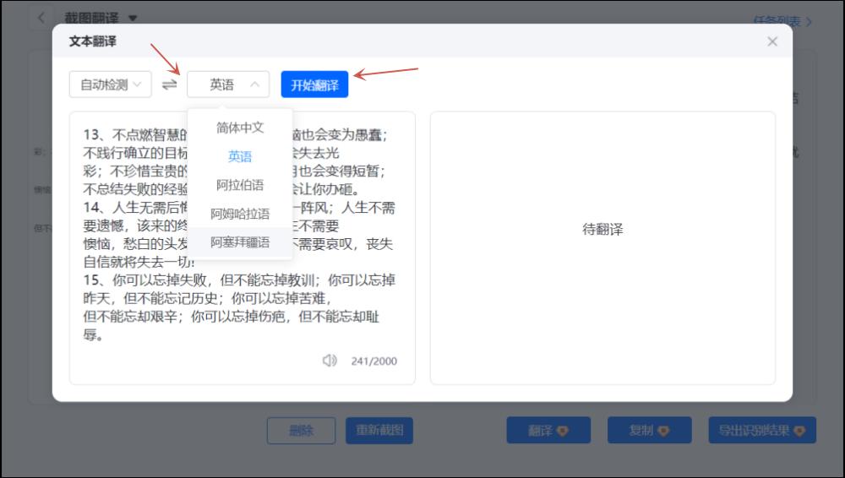Viewport: 845px width, 478px height.
Task: Pick 阿拉伯语 from the language list
Action: [x=240, y=185]
